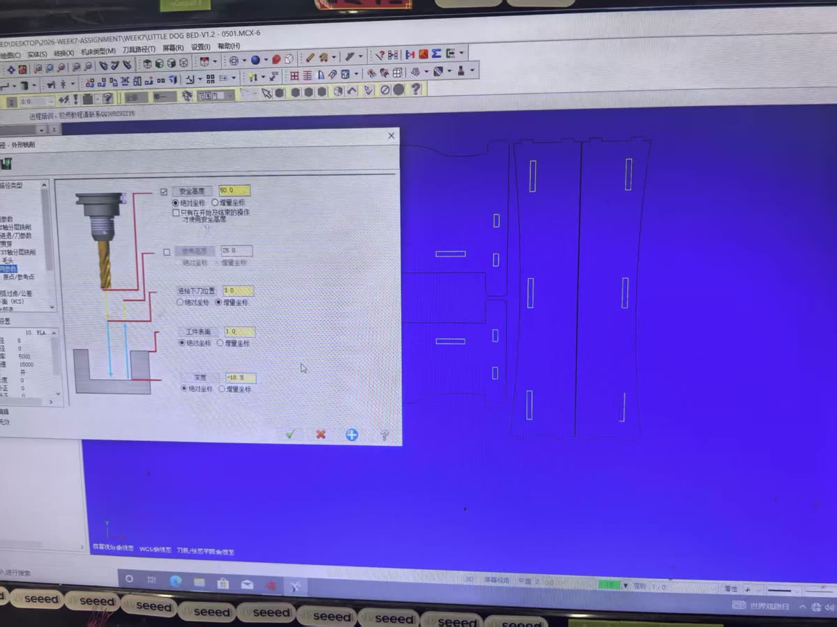This screenshot has width=837, height=627.
Task: Click the circle-slash toolbar icon
Action: (x=384, y=90)
